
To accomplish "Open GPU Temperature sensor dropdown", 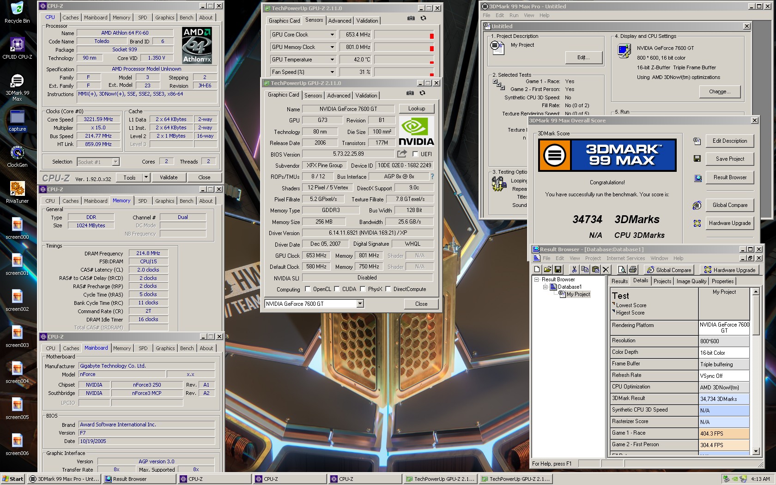I will coord(332,60).
